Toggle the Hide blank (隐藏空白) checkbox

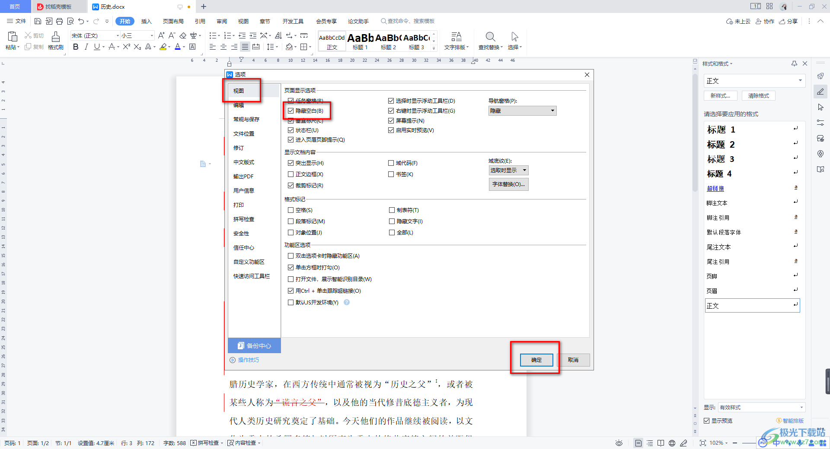point(291,111)
